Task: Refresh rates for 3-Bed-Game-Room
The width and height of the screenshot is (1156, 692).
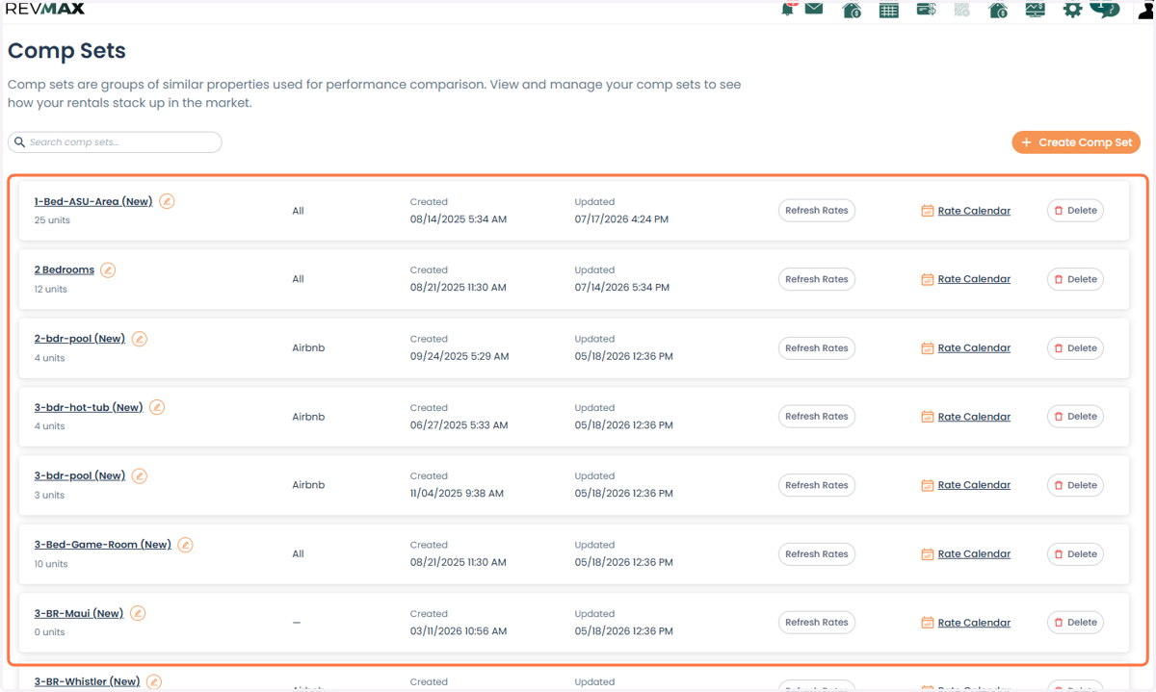Action: click(817, 554)
